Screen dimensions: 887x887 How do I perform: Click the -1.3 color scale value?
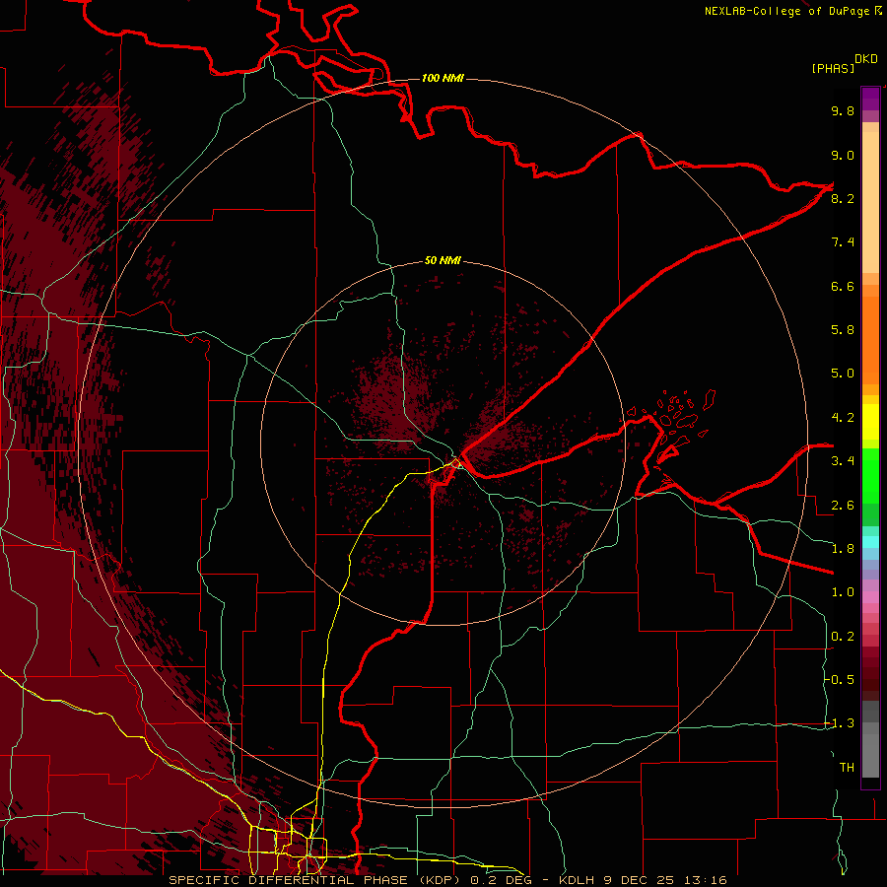[840, 724]
